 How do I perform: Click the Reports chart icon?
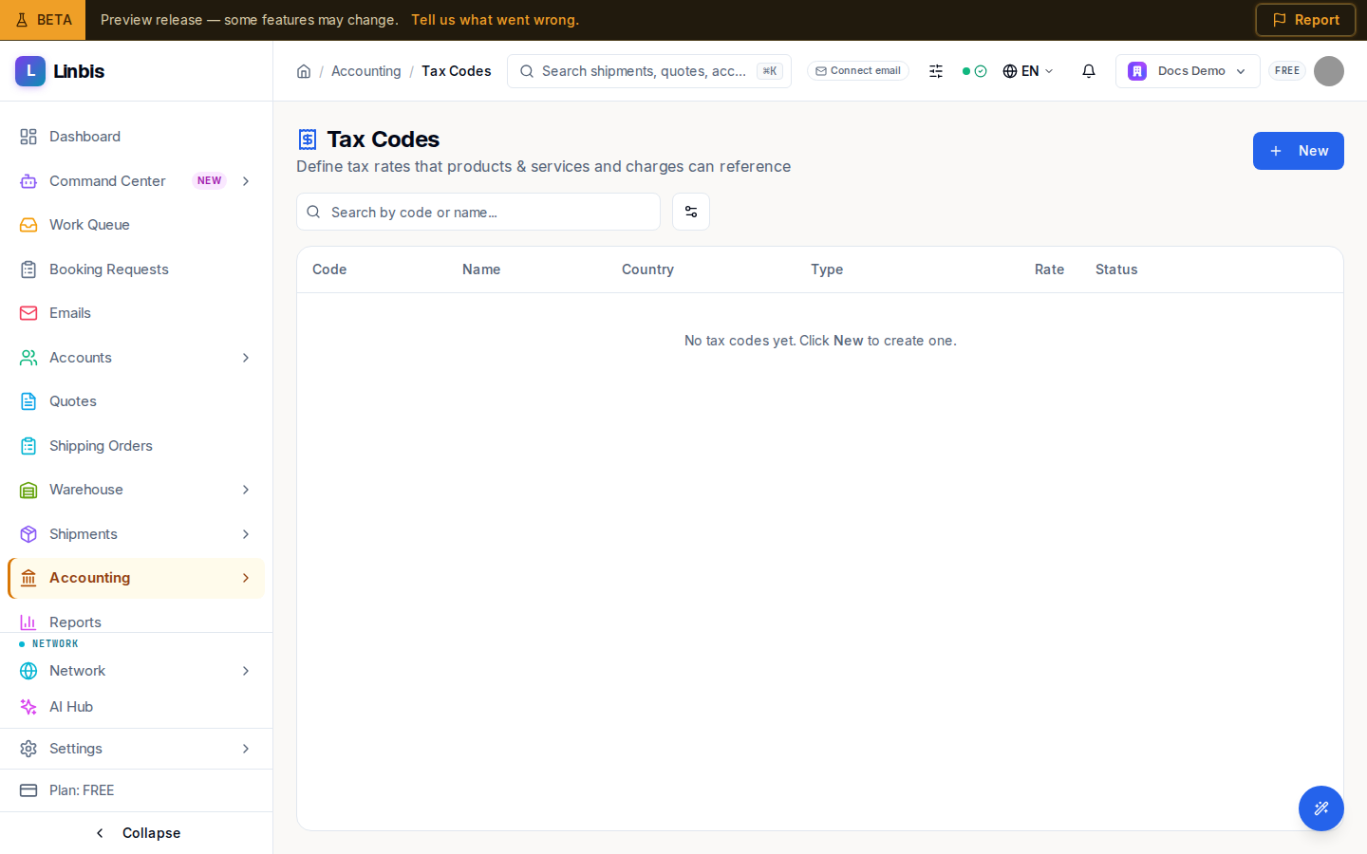pyautogui.click(x=28, y=622)
